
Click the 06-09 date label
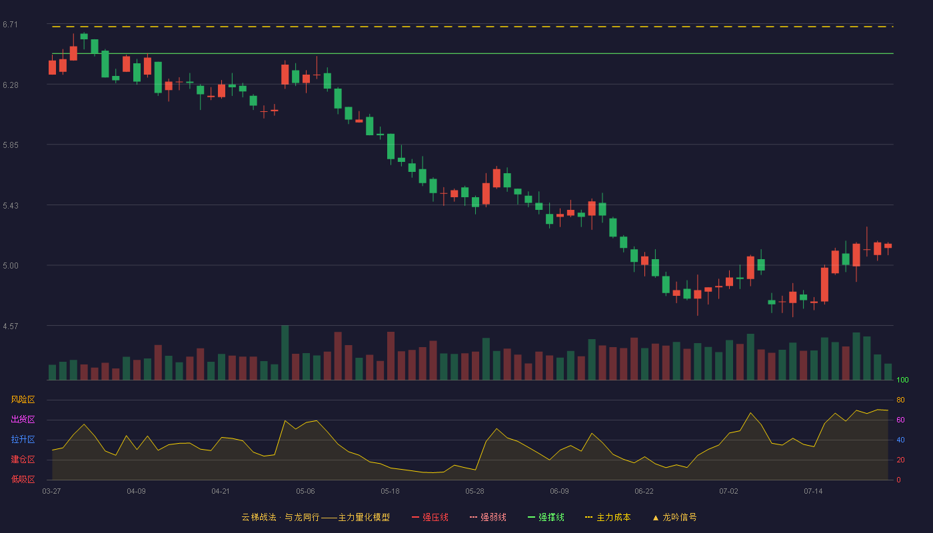pyautogui.click(x=559, y=491)
